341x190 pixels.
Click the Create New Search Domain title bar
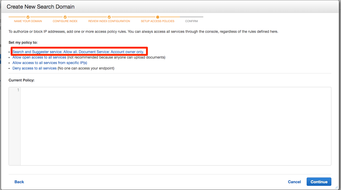[x=171, y=7]
